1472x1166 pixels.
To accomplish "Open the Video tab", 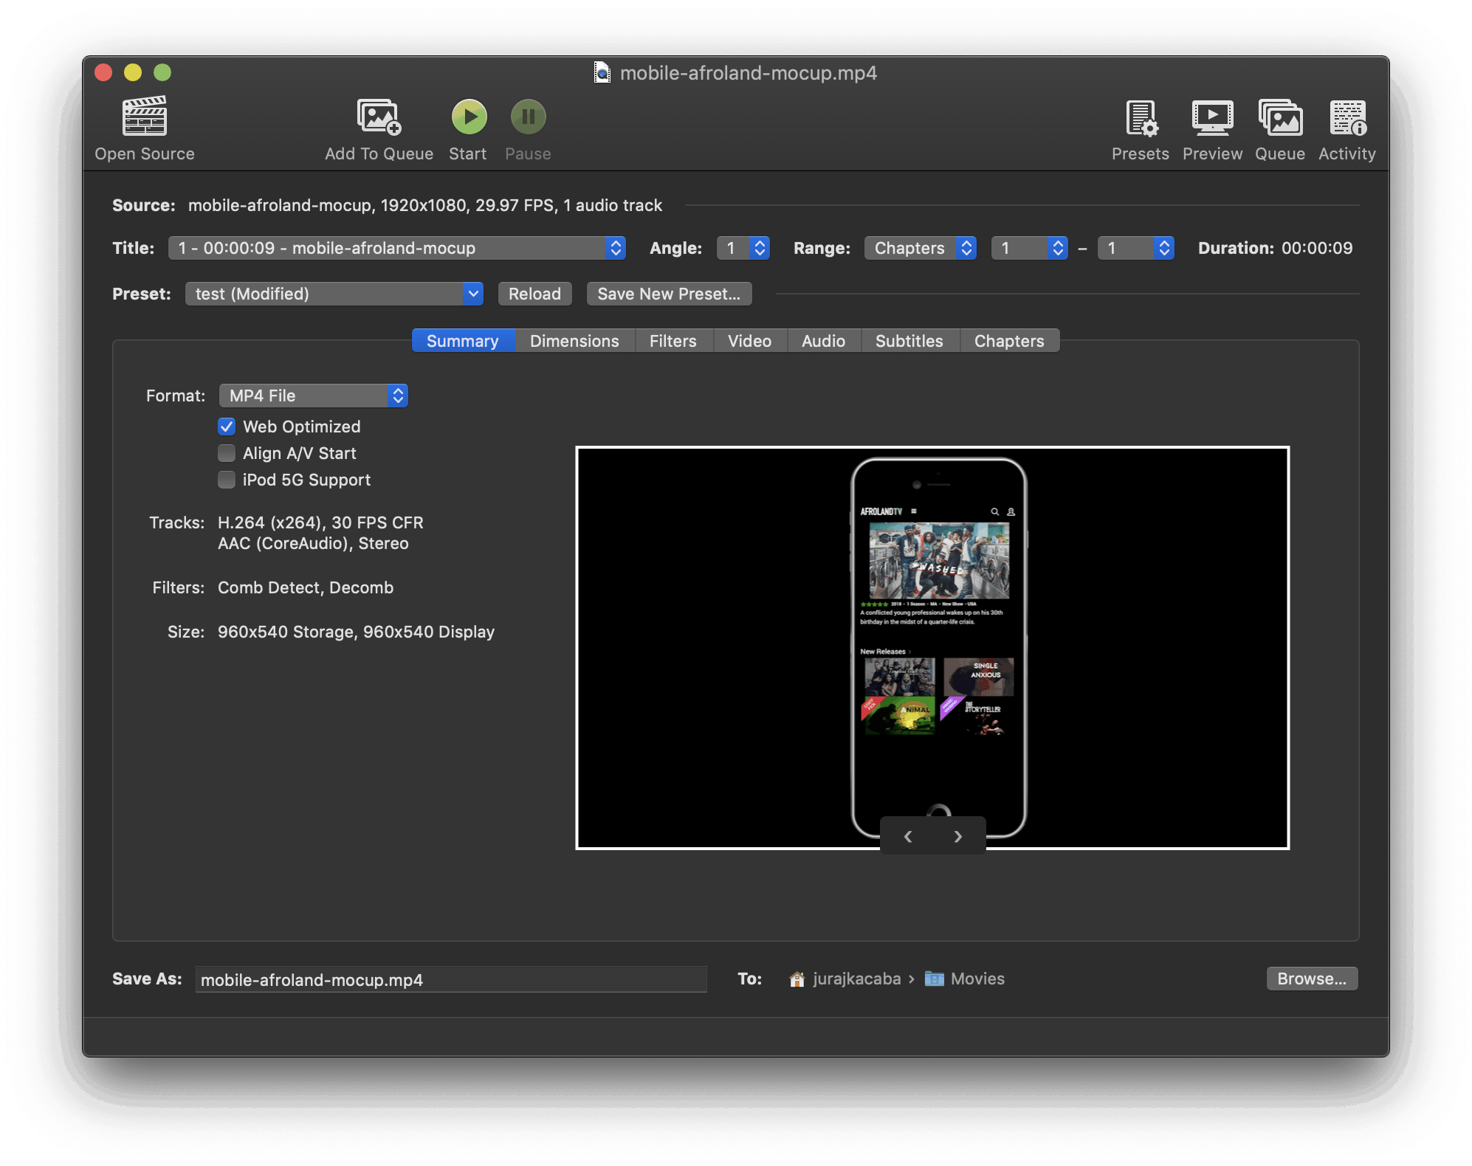I will pos(750,341).
